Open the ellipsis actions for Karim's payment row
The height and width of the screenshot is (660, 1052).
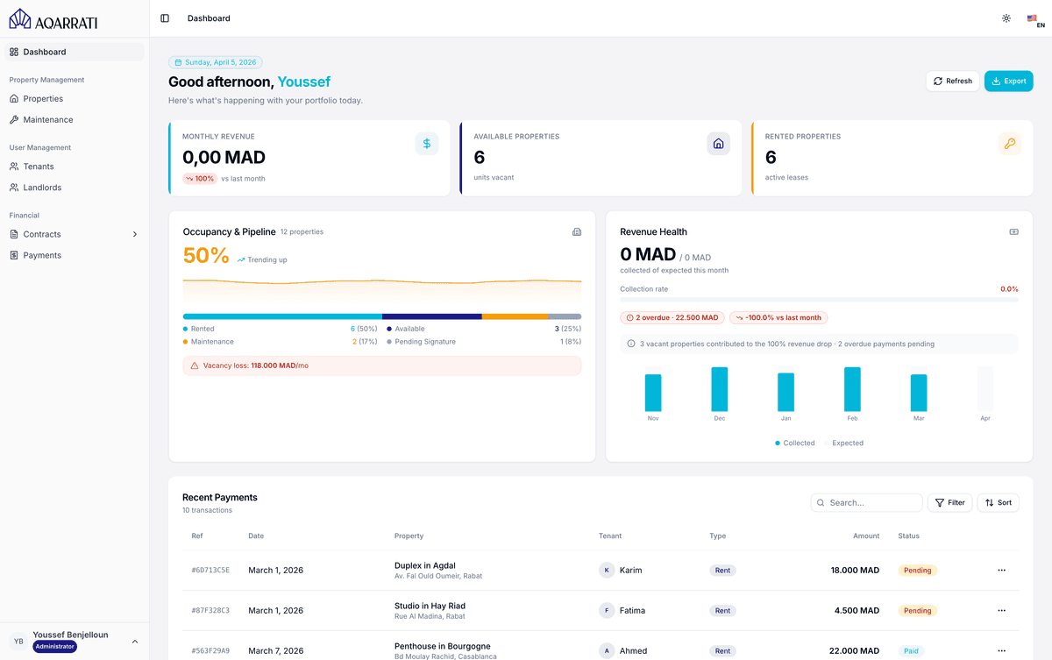(1001, 570)
